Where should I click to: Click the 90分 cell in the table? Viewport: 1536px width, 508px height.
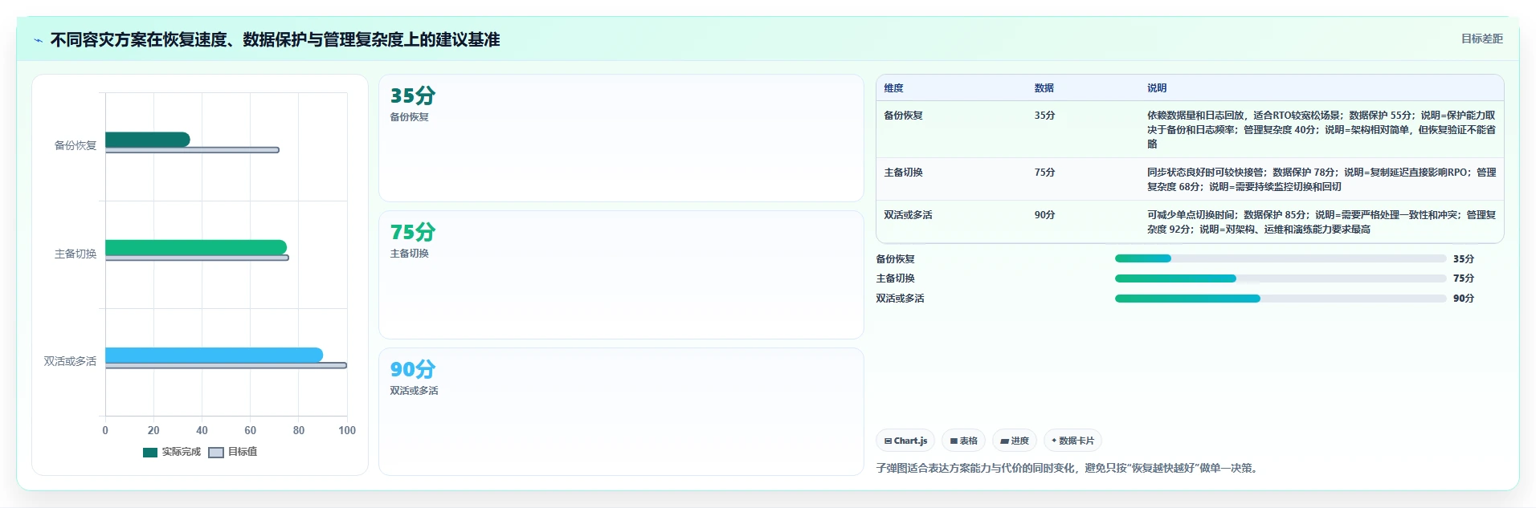[1045, 215]
